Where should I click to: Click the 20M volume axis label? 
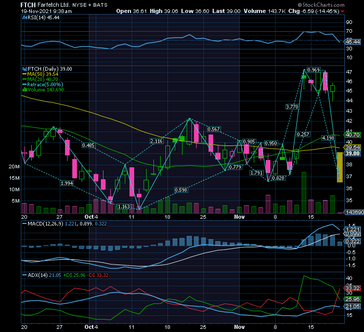14,167
